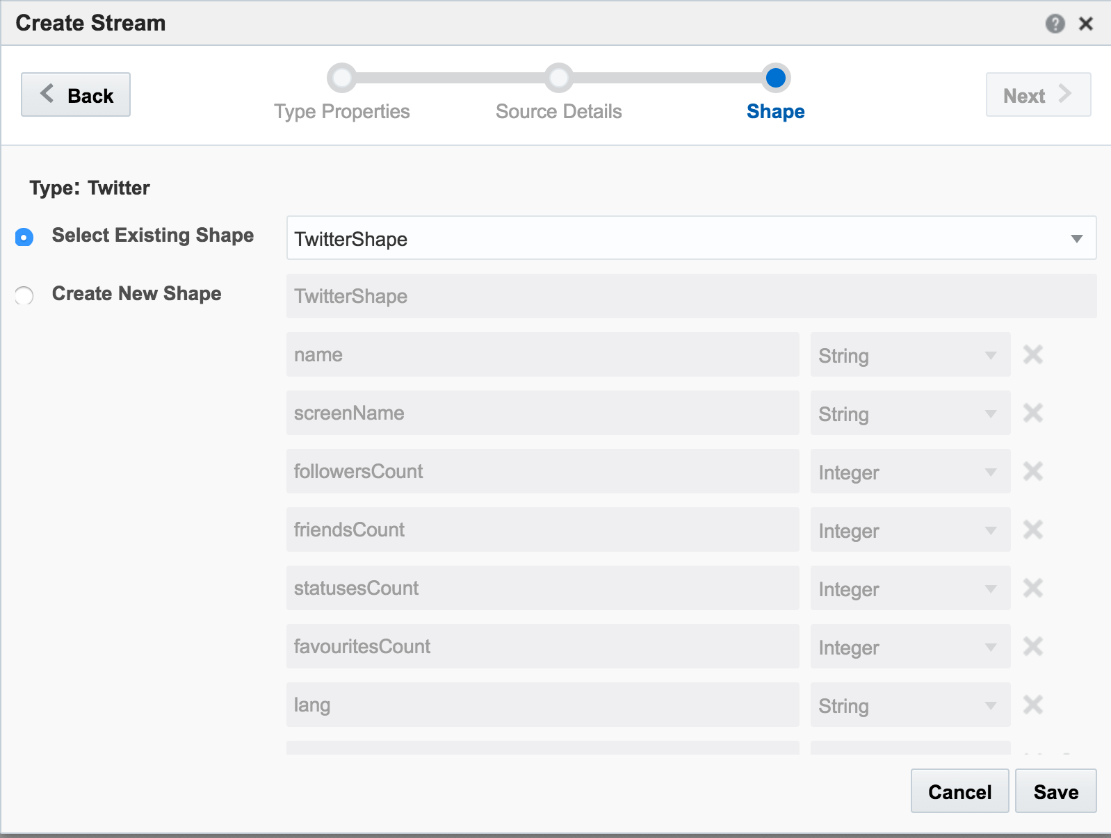The width and height of the screenshot is (1111, 838).
Task: Click the Shape step indicator
Action: tap(775, 79)
